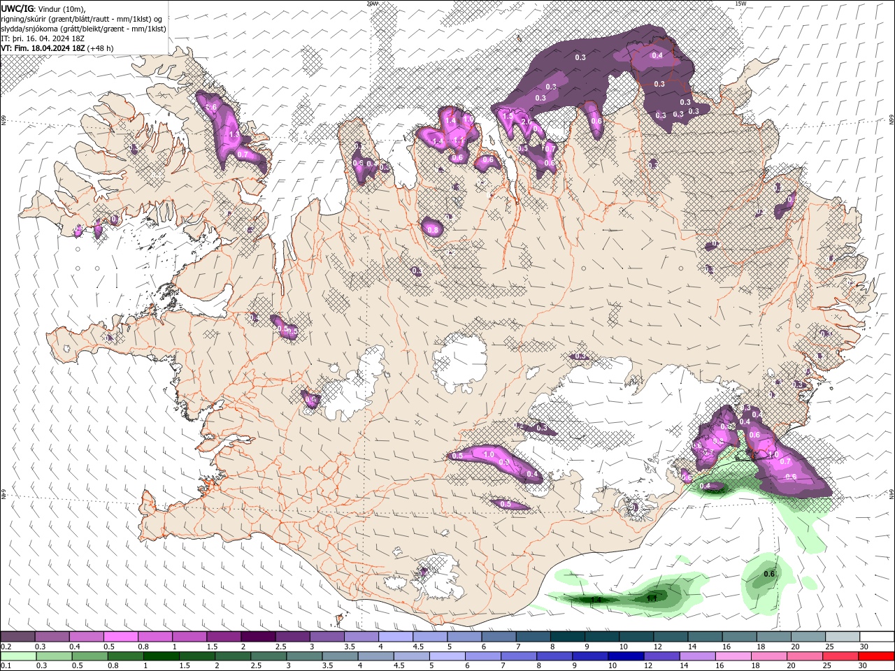This screenshot has height=671, width=895.
Task: Pick the bright red 30 rain scale swatch
Action: (876, 656)
